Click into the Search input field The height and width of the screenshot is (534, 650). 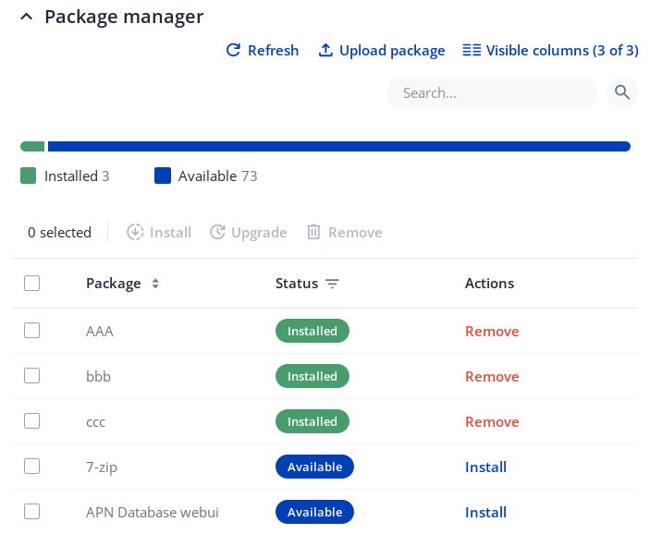(491, 92)
